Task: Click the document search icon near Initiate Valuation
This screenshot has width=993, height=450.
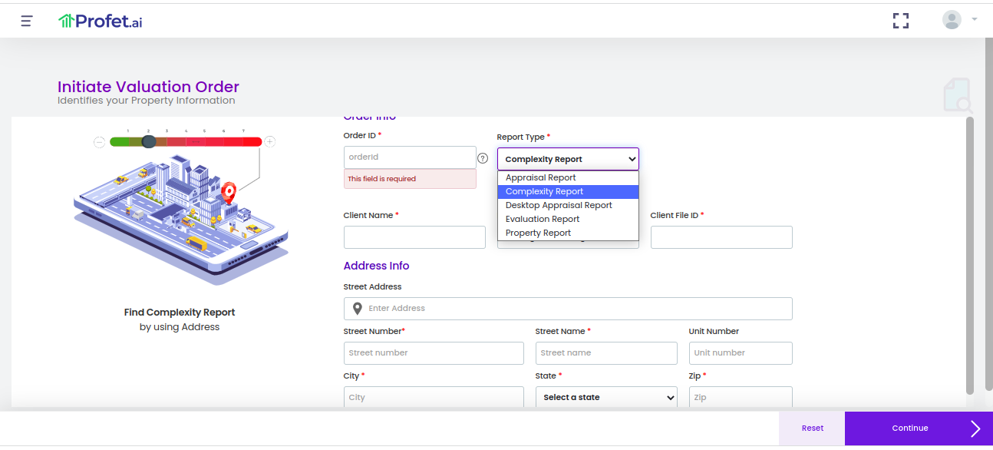Action: [957, 95]
